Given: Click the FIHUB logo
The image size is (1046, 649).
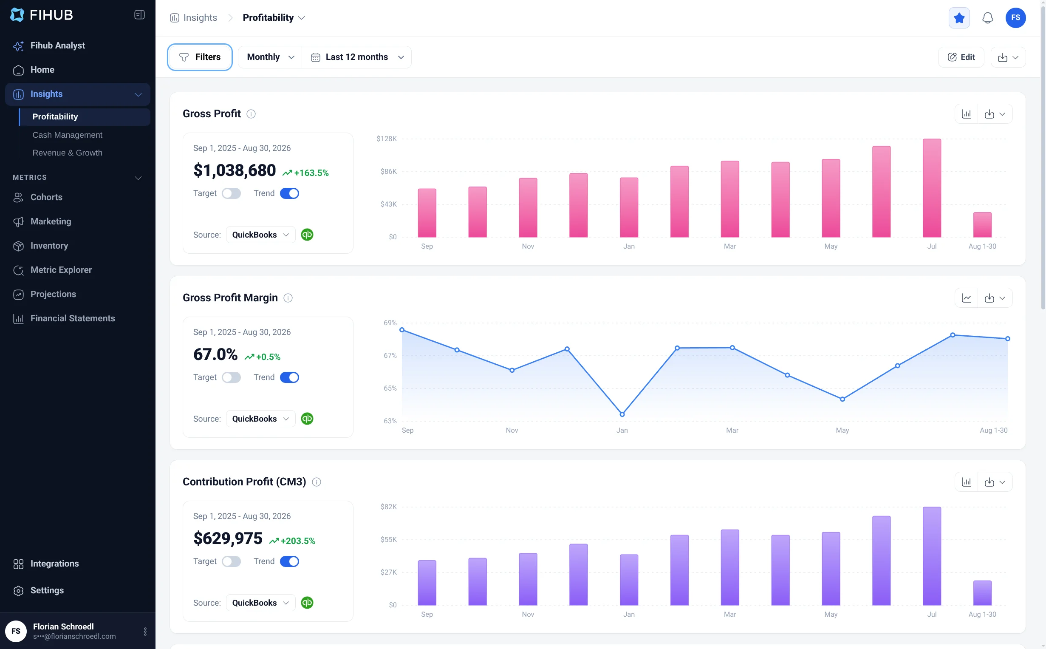Looking at the screenshot, I should click(41, 15).
